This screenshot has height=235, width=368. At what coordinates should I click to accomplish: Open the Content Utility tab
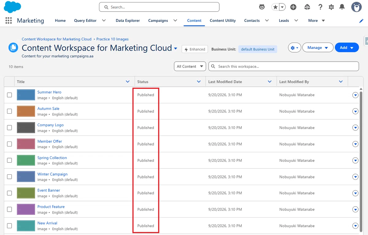point(223,21)
